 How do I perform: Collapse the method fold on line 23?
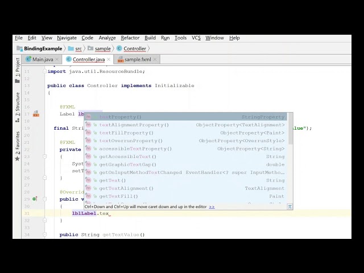tap(44, 156)
